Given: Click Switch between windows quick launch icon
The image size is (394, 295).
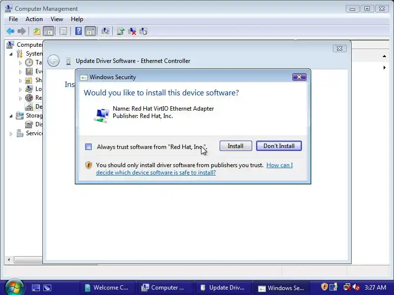Looking at the screenshot, I should 47,288.
